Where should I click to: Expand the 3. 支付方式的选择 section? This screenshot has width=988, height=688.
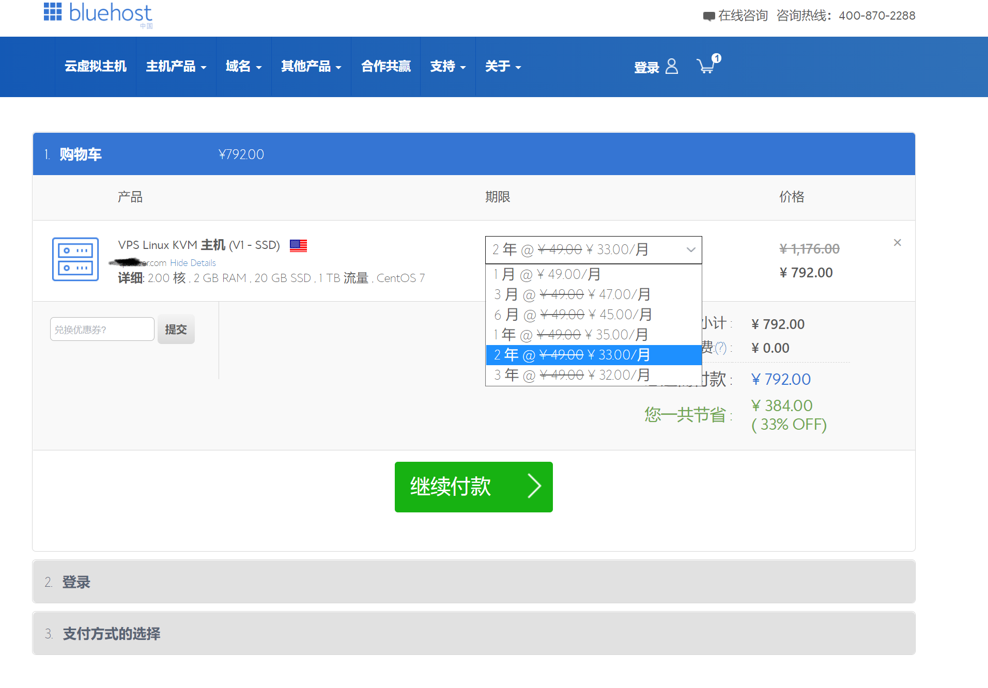474,633
